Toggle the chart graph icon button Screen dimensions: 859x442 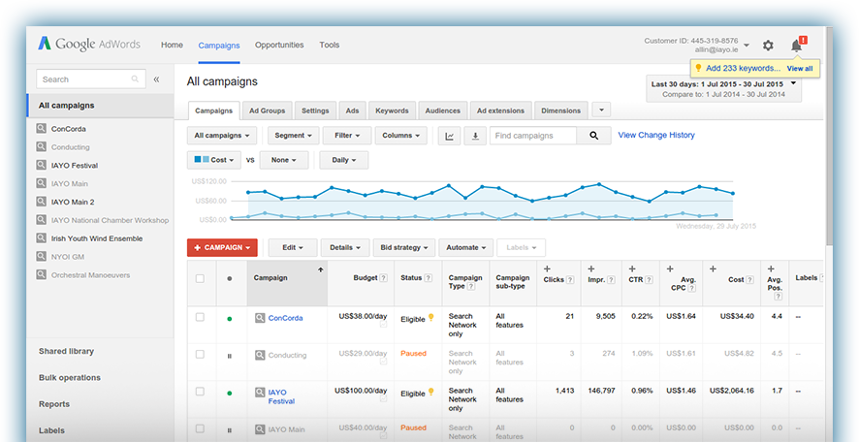[449, 136]
